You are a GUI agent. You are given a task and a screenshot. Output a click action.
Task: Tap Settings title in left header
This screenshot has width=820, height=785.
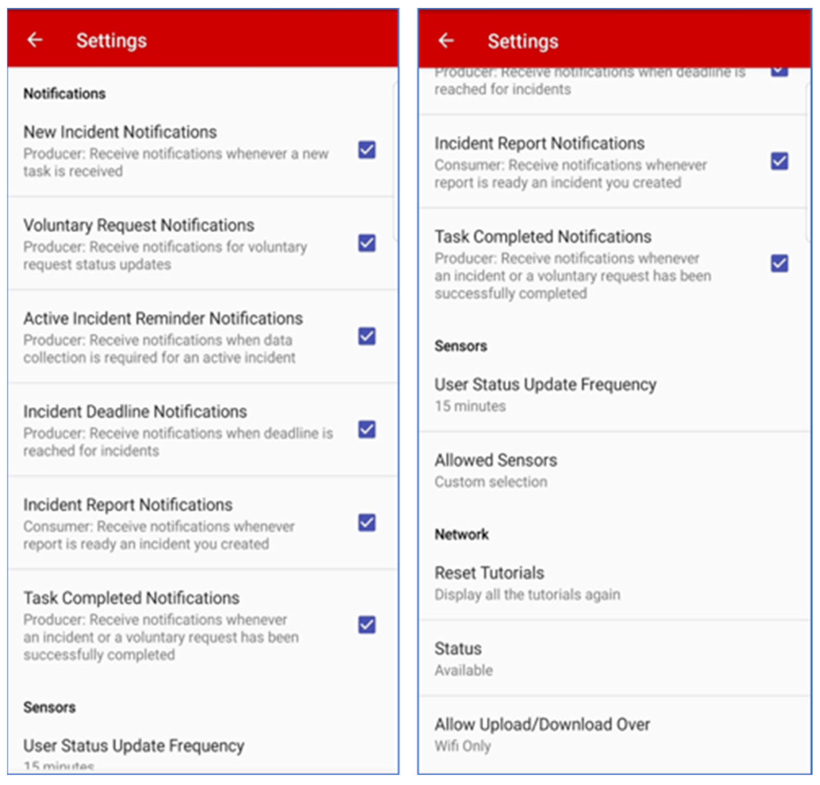(111, 41)
